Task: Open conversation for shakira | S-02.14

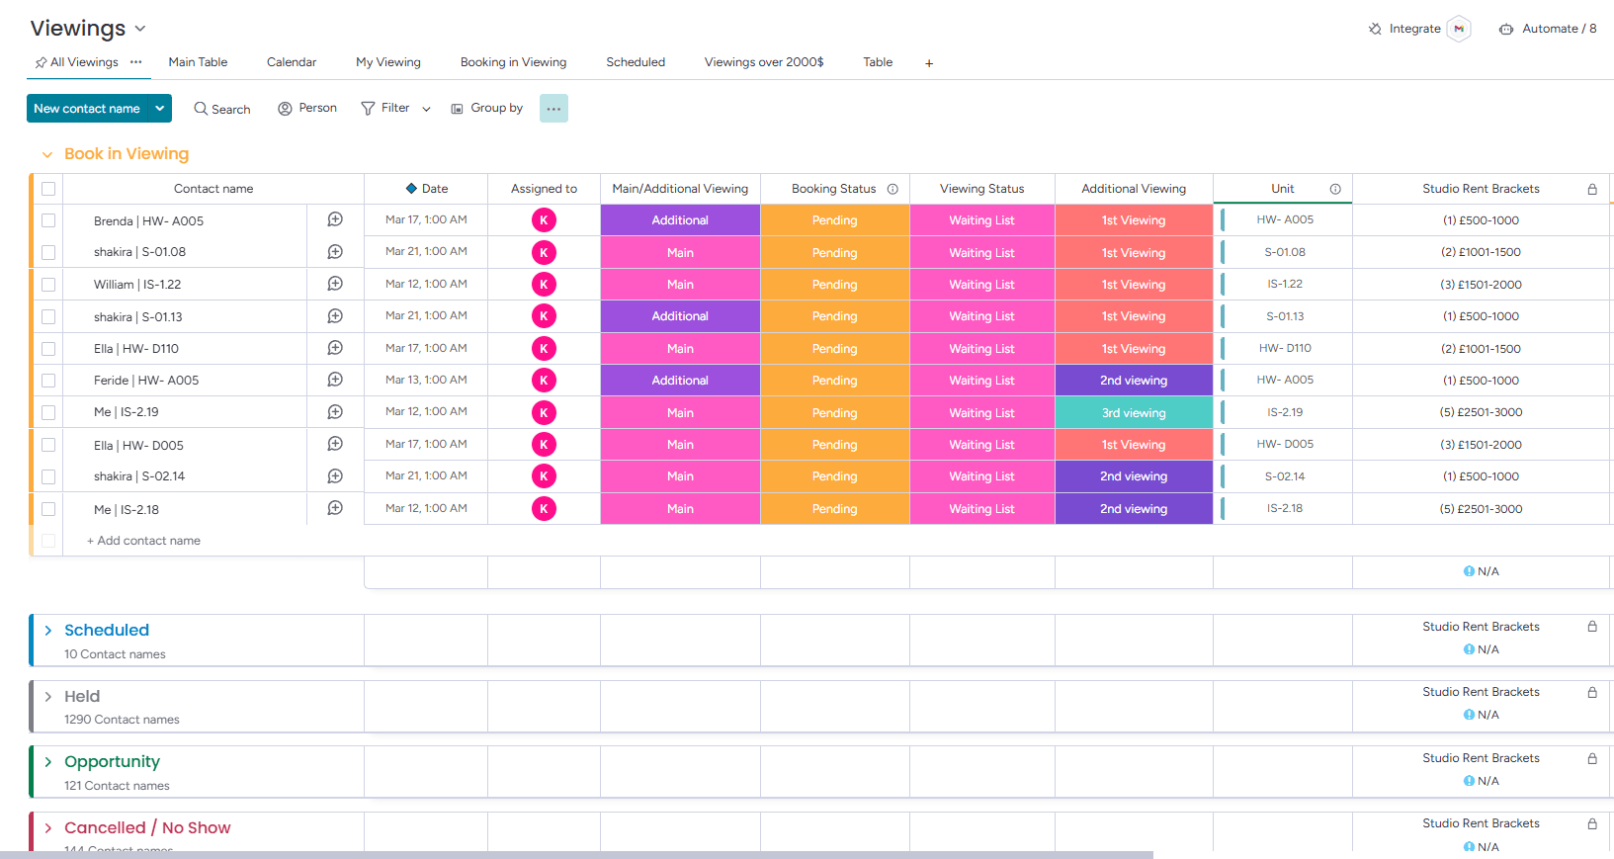Action: click(x=335, y=476)
